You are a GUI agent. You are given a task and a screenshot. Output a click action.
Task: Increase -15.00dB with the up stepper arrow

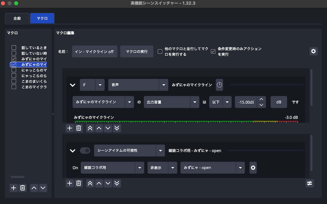coord(261,99)
